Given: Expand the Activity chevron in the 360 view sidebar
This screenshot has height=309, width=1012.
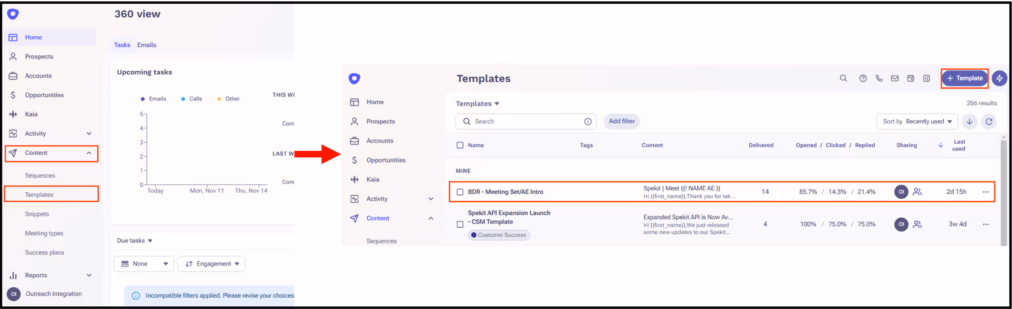Looking at the screenshot, I should (x=89, y=134).
